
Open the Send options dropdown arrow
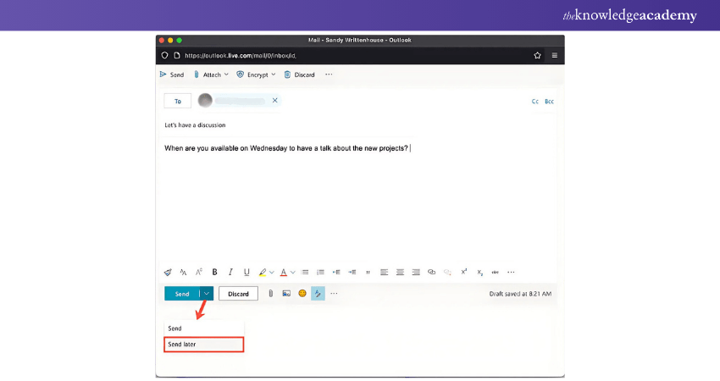click(207, 294)
